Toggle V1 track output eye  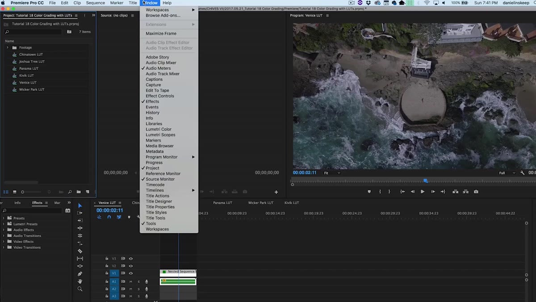(x=131, y=273)
